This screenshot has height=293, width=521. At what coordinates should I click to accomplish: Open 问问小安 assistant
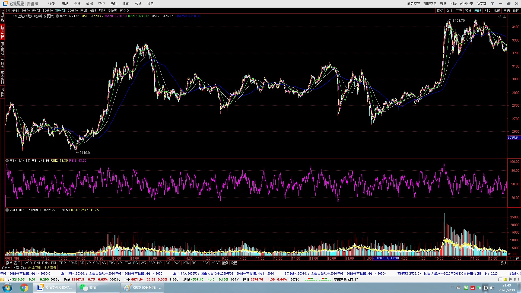pyautogui.click(x=466, y=4)
